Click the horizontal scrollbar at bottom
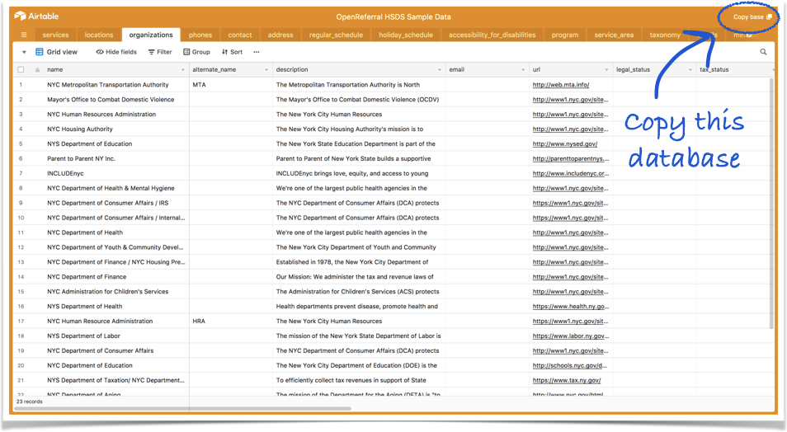 pyautogui.click(x=183, y=408)
